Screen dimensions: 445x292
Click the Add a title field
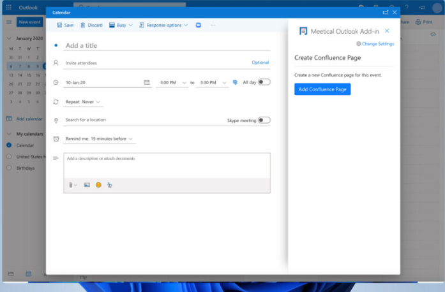tap(167, 45)
